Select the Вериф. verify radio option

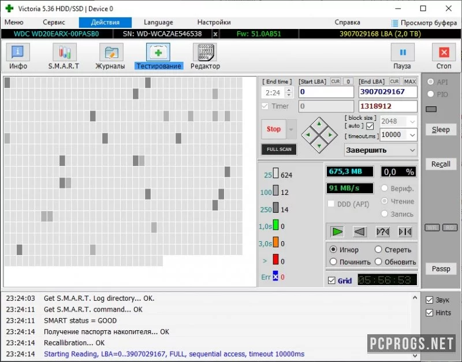click(x=384, y=188)
